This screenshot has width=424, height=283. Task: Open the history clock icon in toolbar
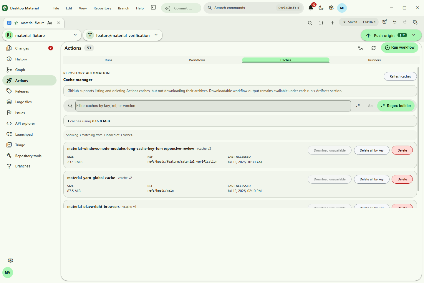click(385, 22)
